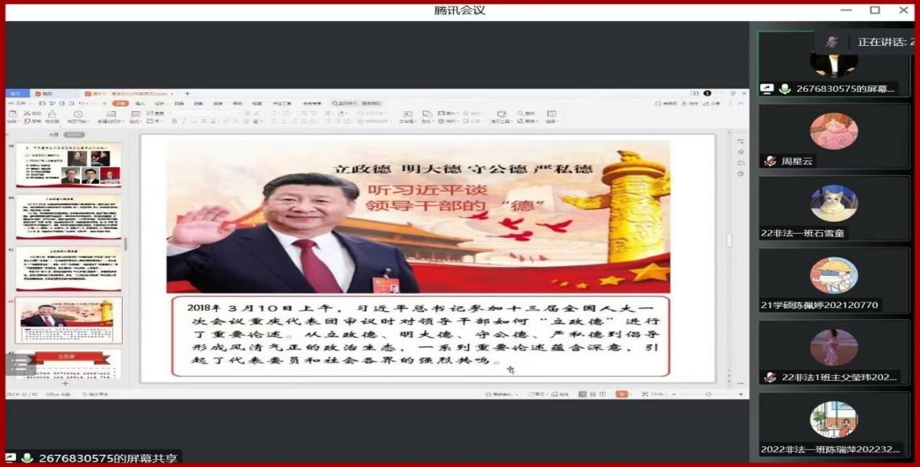Viewport: 920px width, 467px height.
Task: Toggle the Notes (备注) pane in status bar
Action: click(535, 394)
